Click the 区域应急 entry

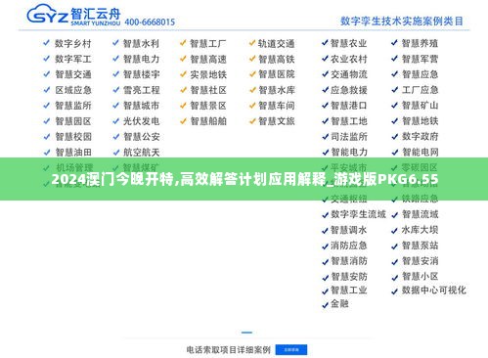point(73,90)
